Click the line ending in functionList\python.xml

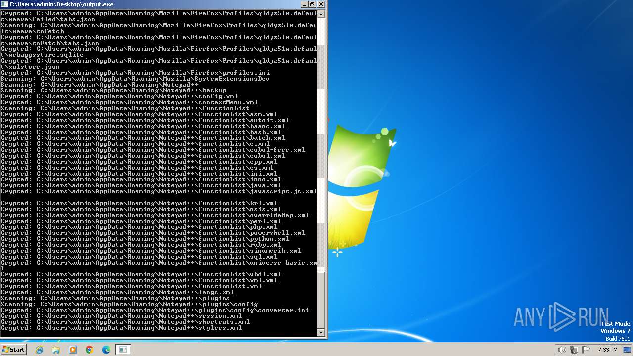coord(145,239)
